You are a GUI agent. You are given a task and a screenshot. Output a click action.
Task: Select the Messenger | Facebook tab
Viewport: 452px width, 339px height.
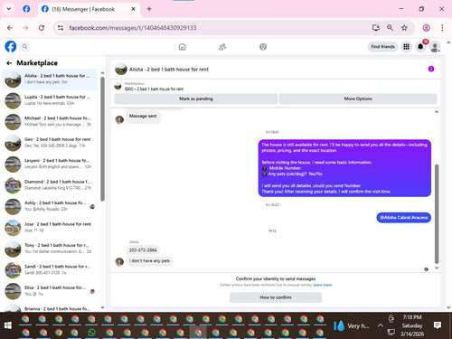[x=88, y=9]
